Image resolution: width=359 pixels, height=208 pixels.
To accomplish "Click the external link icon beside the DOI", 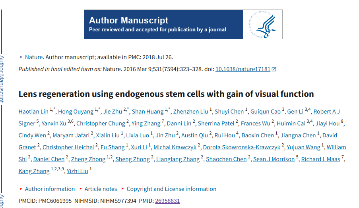I will 274,69.
